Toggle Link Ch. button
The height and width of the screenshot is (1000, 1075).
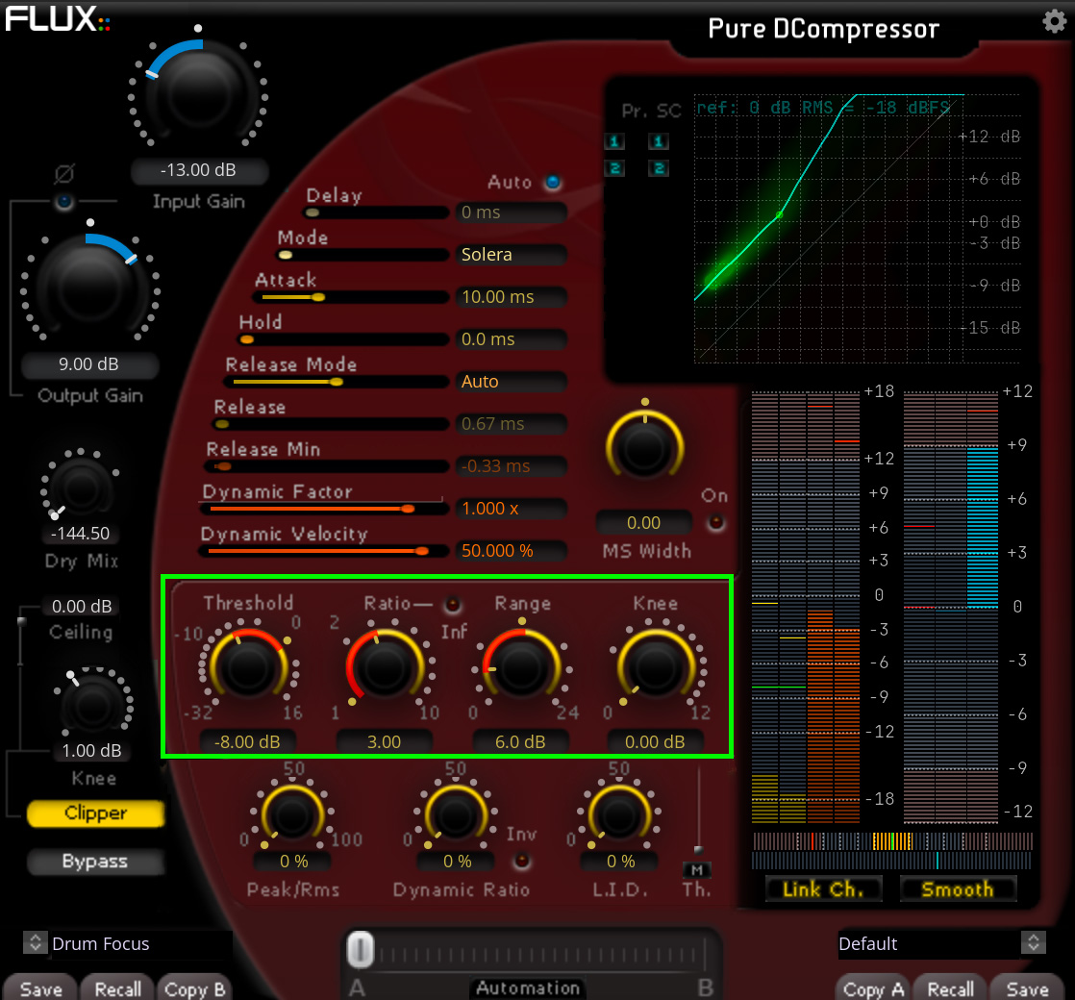tap(823, 889)
